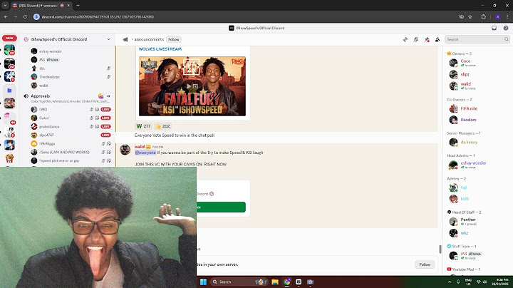Open the Windows Start menu
The width and height of the screenshot is (513, 288).
203,282
